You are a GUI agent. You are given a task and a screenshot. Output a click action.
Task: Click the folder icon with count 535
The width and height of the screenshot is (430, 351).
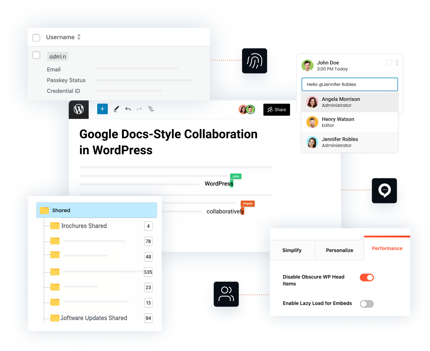click(55, 272)
